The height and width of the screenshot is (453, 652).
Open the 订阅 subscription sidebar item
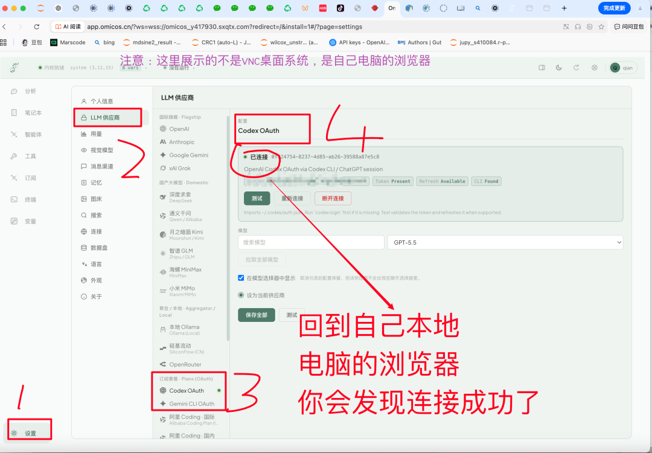pyautogui.click(x=24, y=178)
